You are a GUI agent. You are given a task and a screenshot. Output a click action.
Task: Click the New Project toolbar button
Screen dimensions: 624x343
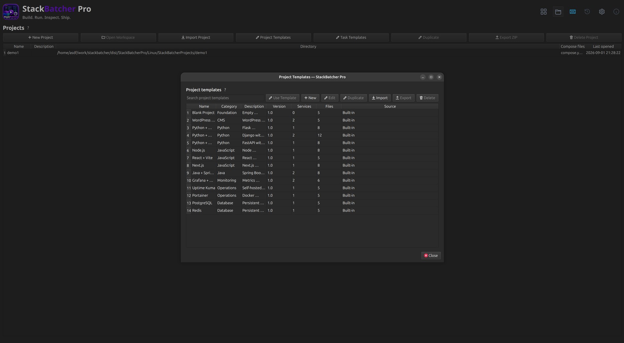(41, 37)
